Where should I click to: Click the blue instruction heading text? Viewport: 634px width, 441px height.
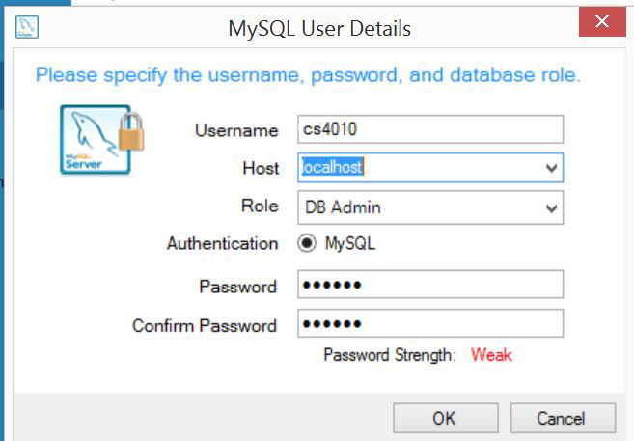pos(308,75)
